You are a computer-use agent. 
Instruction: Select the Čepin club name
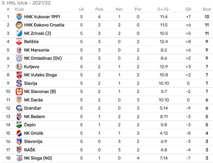click(30, 125)
